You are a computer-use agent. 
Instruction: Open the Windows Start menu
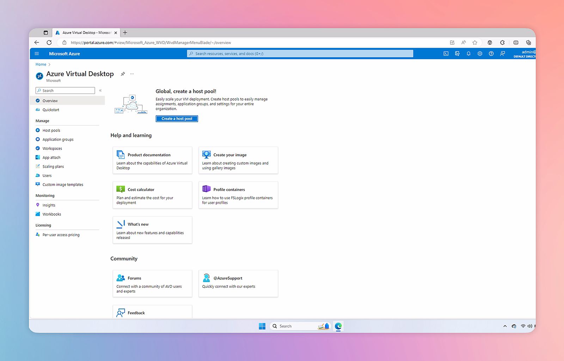[x=262, y=326]
